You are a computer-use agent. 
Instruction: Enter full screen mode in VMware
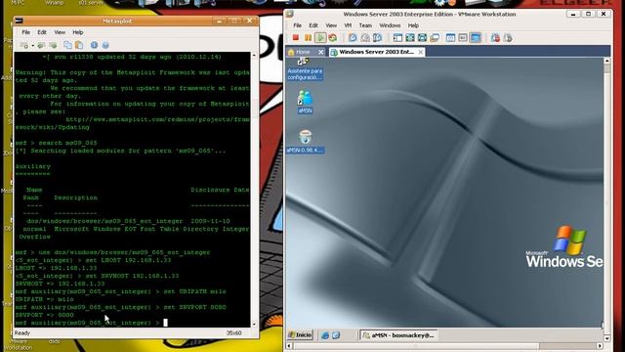click(410, 37)
